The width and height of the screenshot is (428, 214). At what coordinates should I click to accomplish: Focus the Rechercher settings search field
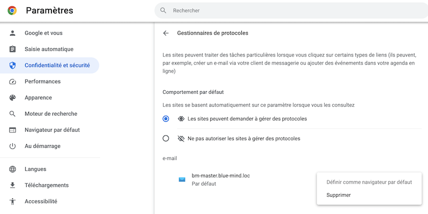[291, 10]
